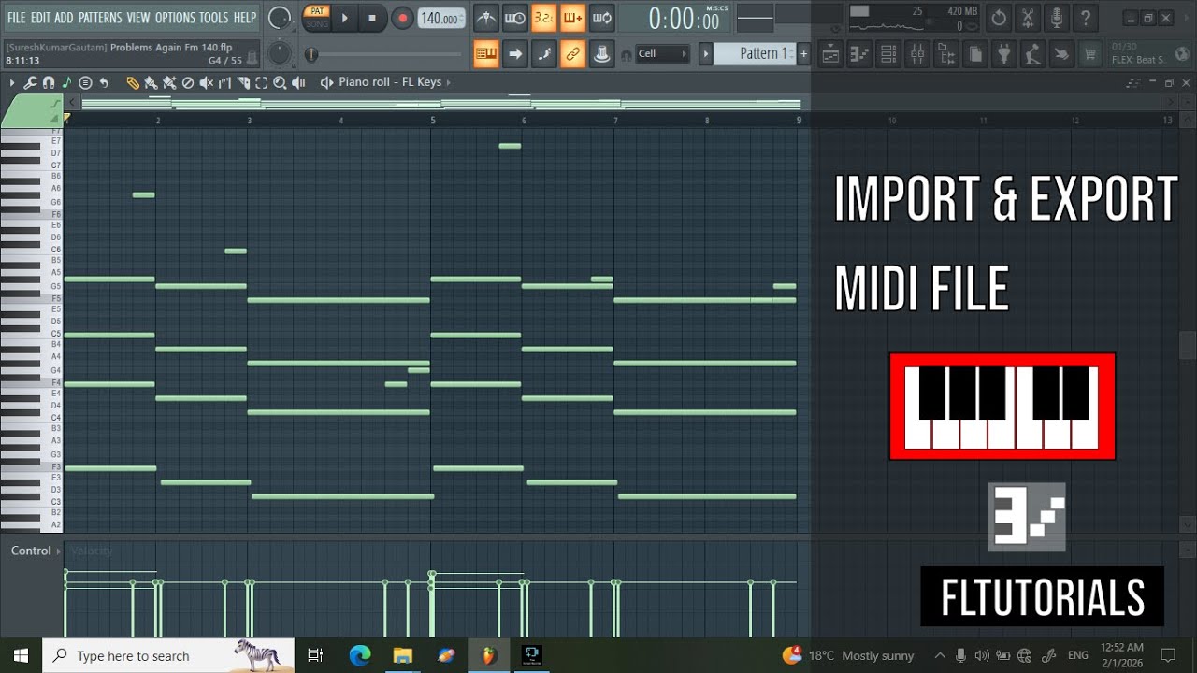Toggle typing keyboard to piano icon
This screenshot has width=1197, height=673.
tap(485, 54)
